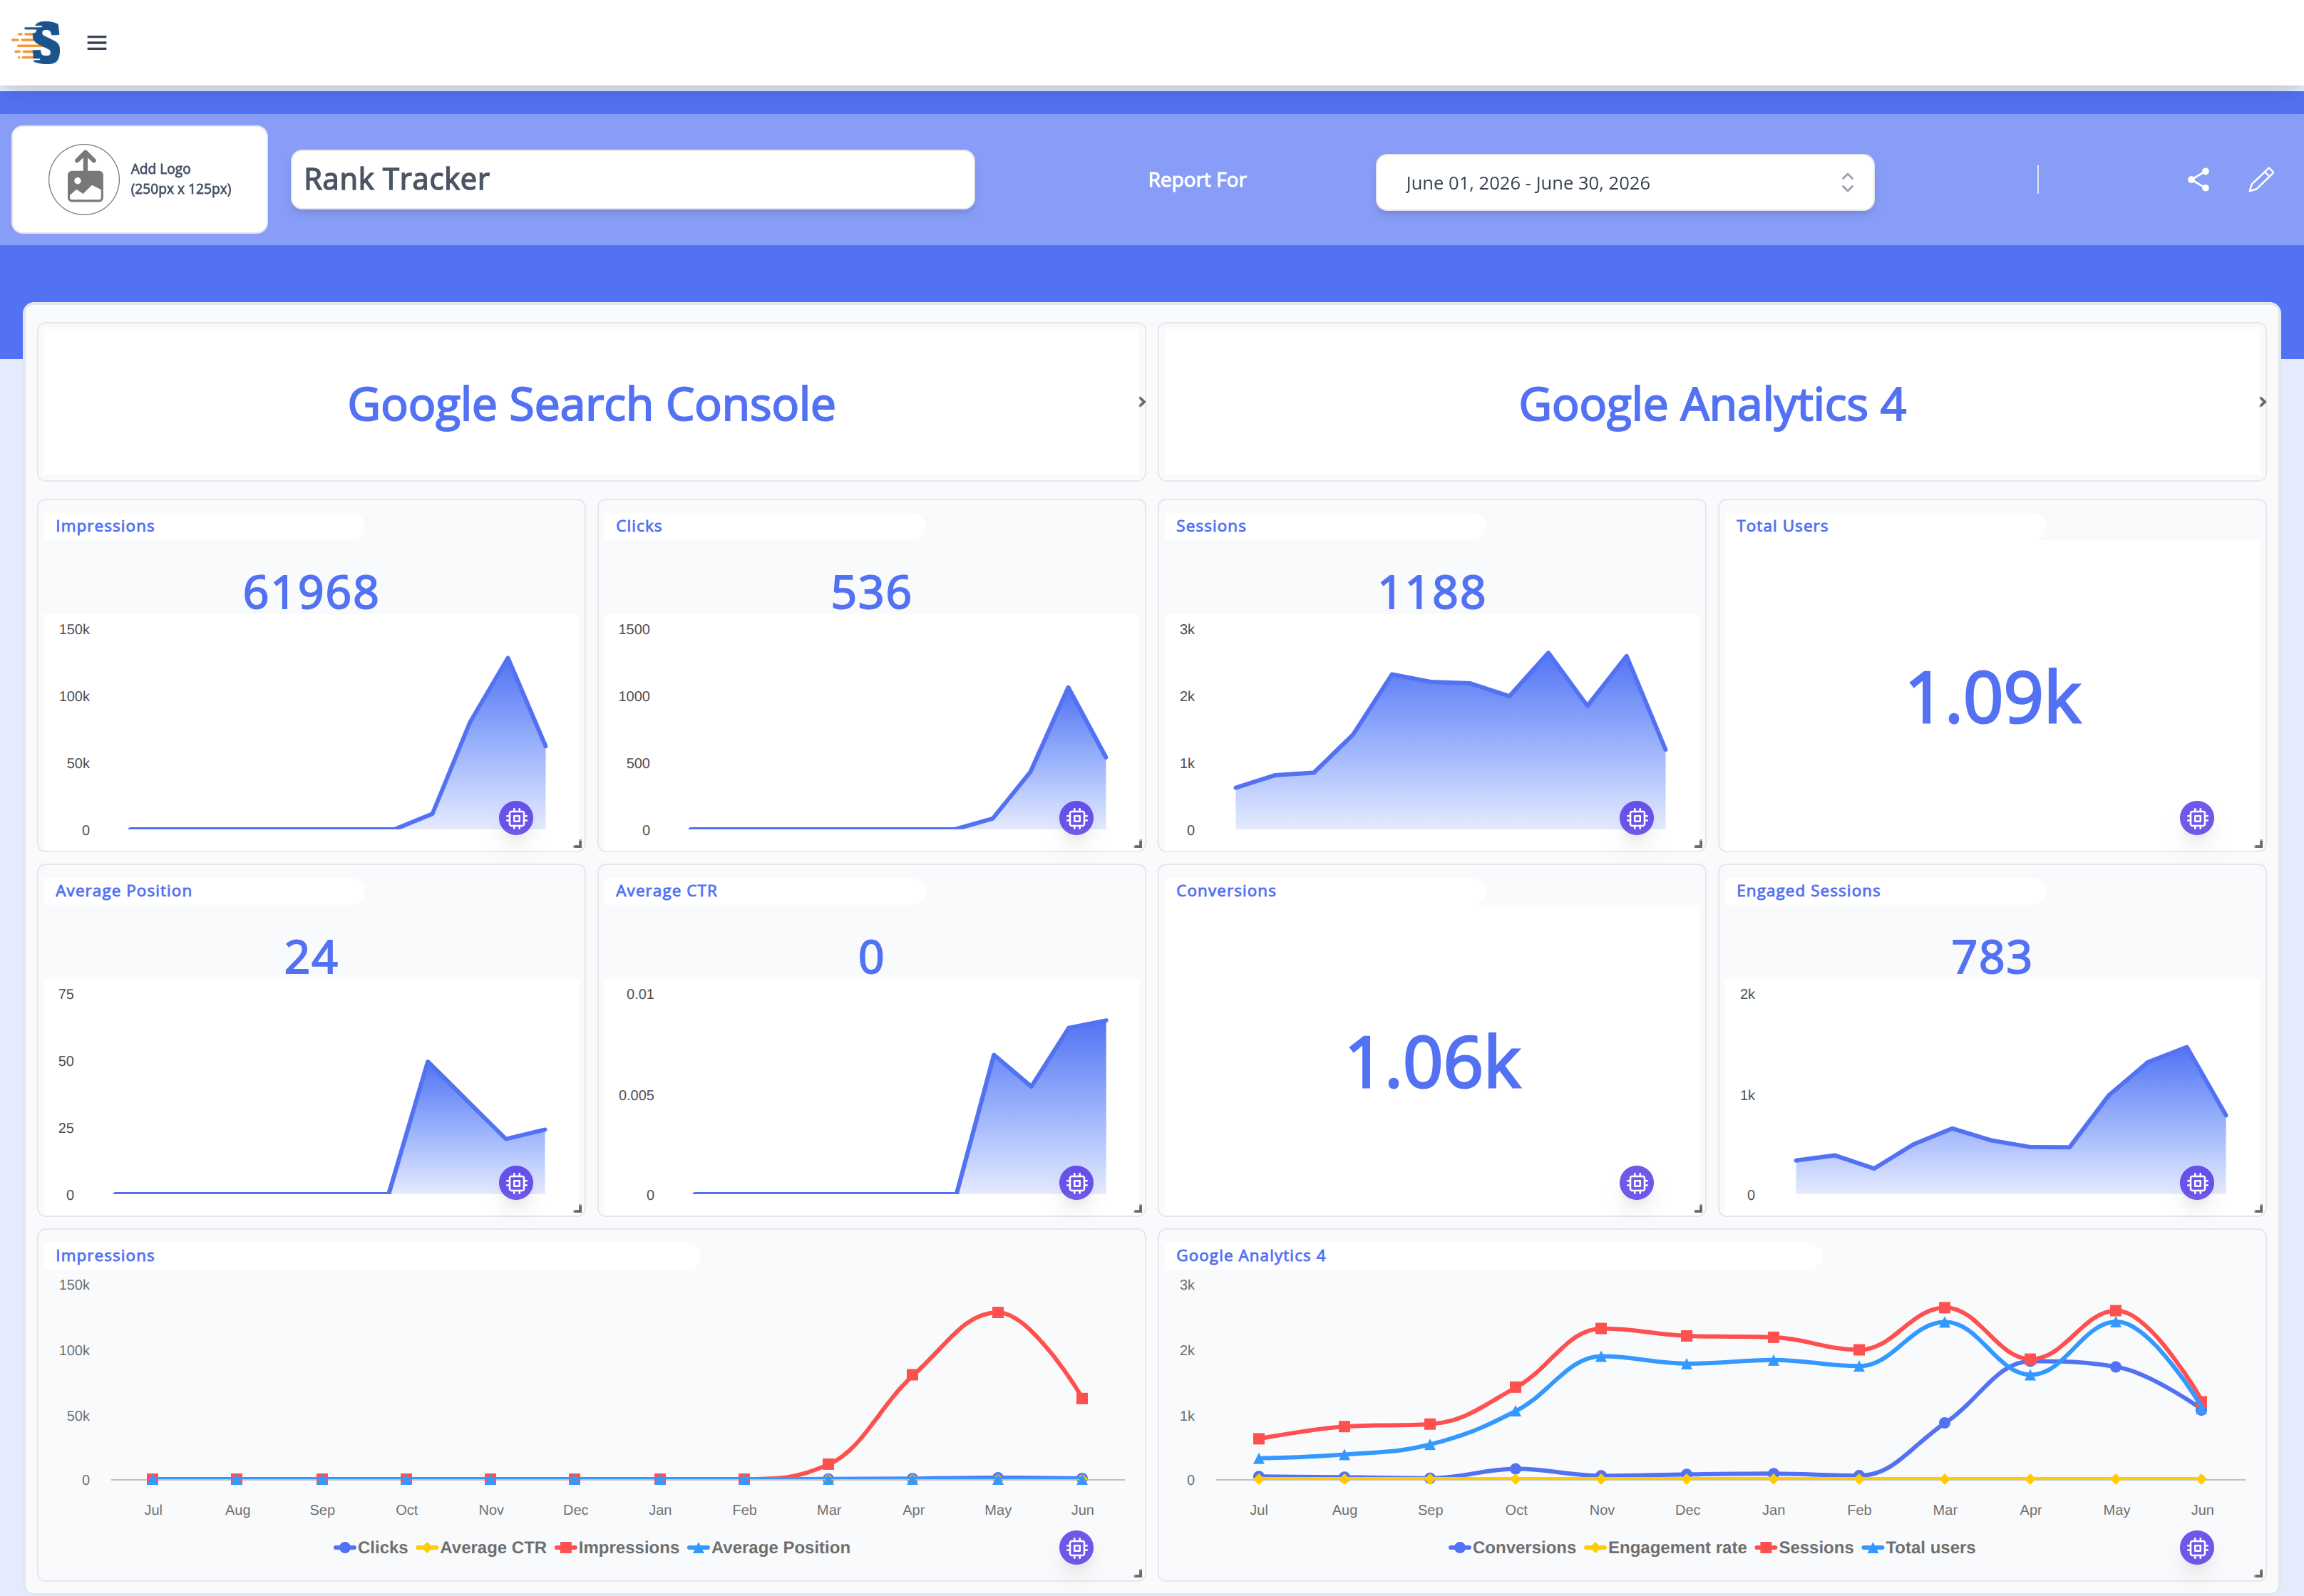Edit report with the pencil icon
Image resolution: width=2304 pixels, height=1596 pixels.
2261,180
